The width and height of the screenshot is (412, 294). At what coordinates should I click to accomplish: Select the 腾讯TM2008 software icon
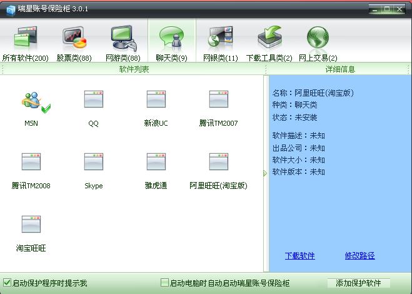[31, 161]
